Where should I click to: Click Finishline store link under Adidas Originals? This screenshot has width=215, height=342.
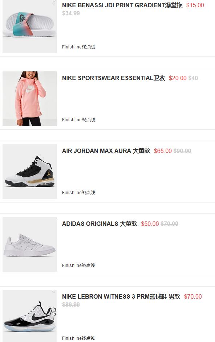tap(78, 266)
